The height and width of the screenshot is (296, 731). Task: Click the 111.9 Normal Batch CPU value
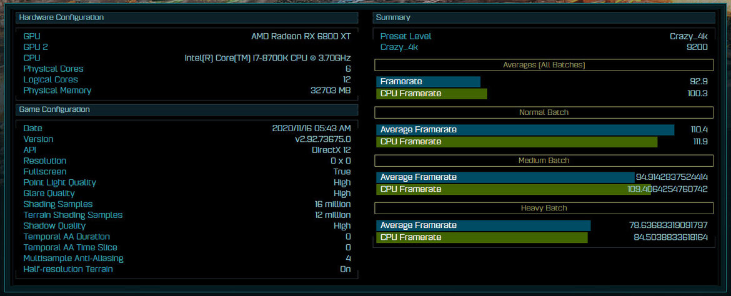coord(699,142)
